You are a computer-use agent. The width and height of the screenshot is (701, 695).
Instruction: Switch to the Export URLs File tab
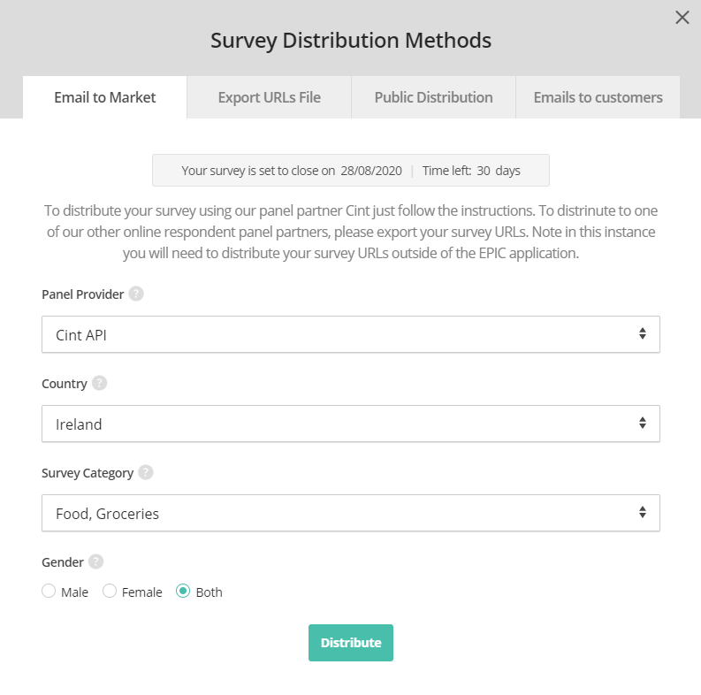pos(270,97)
